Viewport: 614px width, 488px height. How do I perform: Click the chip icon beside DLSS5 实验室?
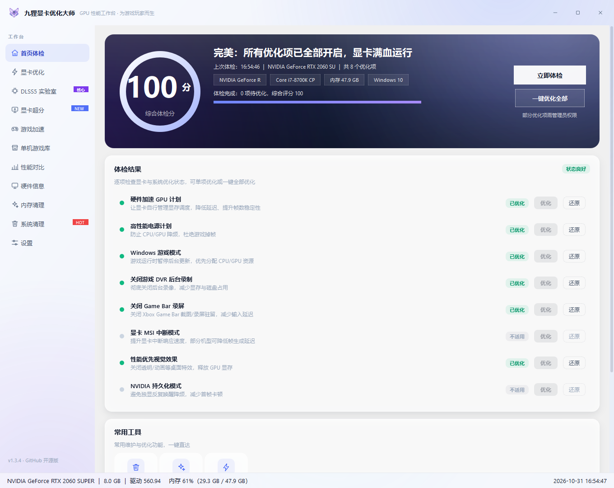15,91
